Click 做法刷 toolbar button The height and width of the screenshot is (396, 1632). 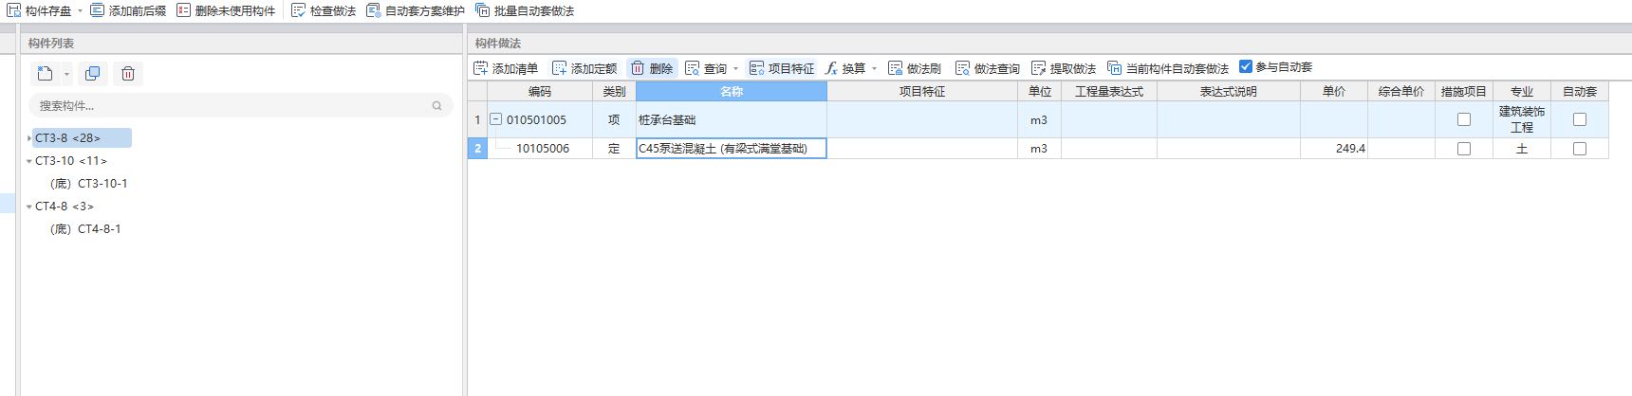click(915, 68)
